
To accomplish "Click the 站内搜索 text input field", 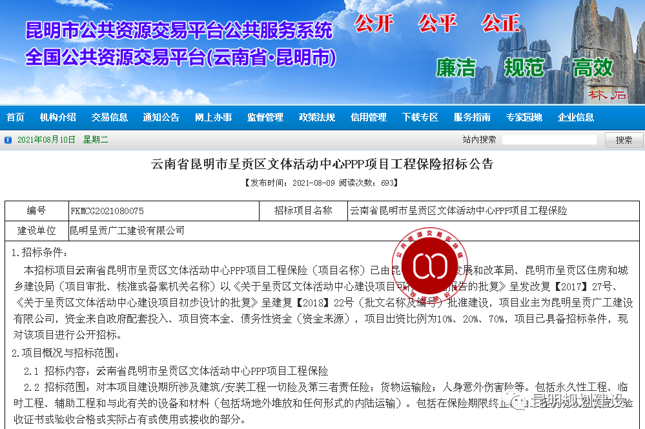I will click(549, 140).
